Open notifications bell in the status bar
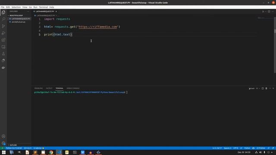 tap(273, 148)
